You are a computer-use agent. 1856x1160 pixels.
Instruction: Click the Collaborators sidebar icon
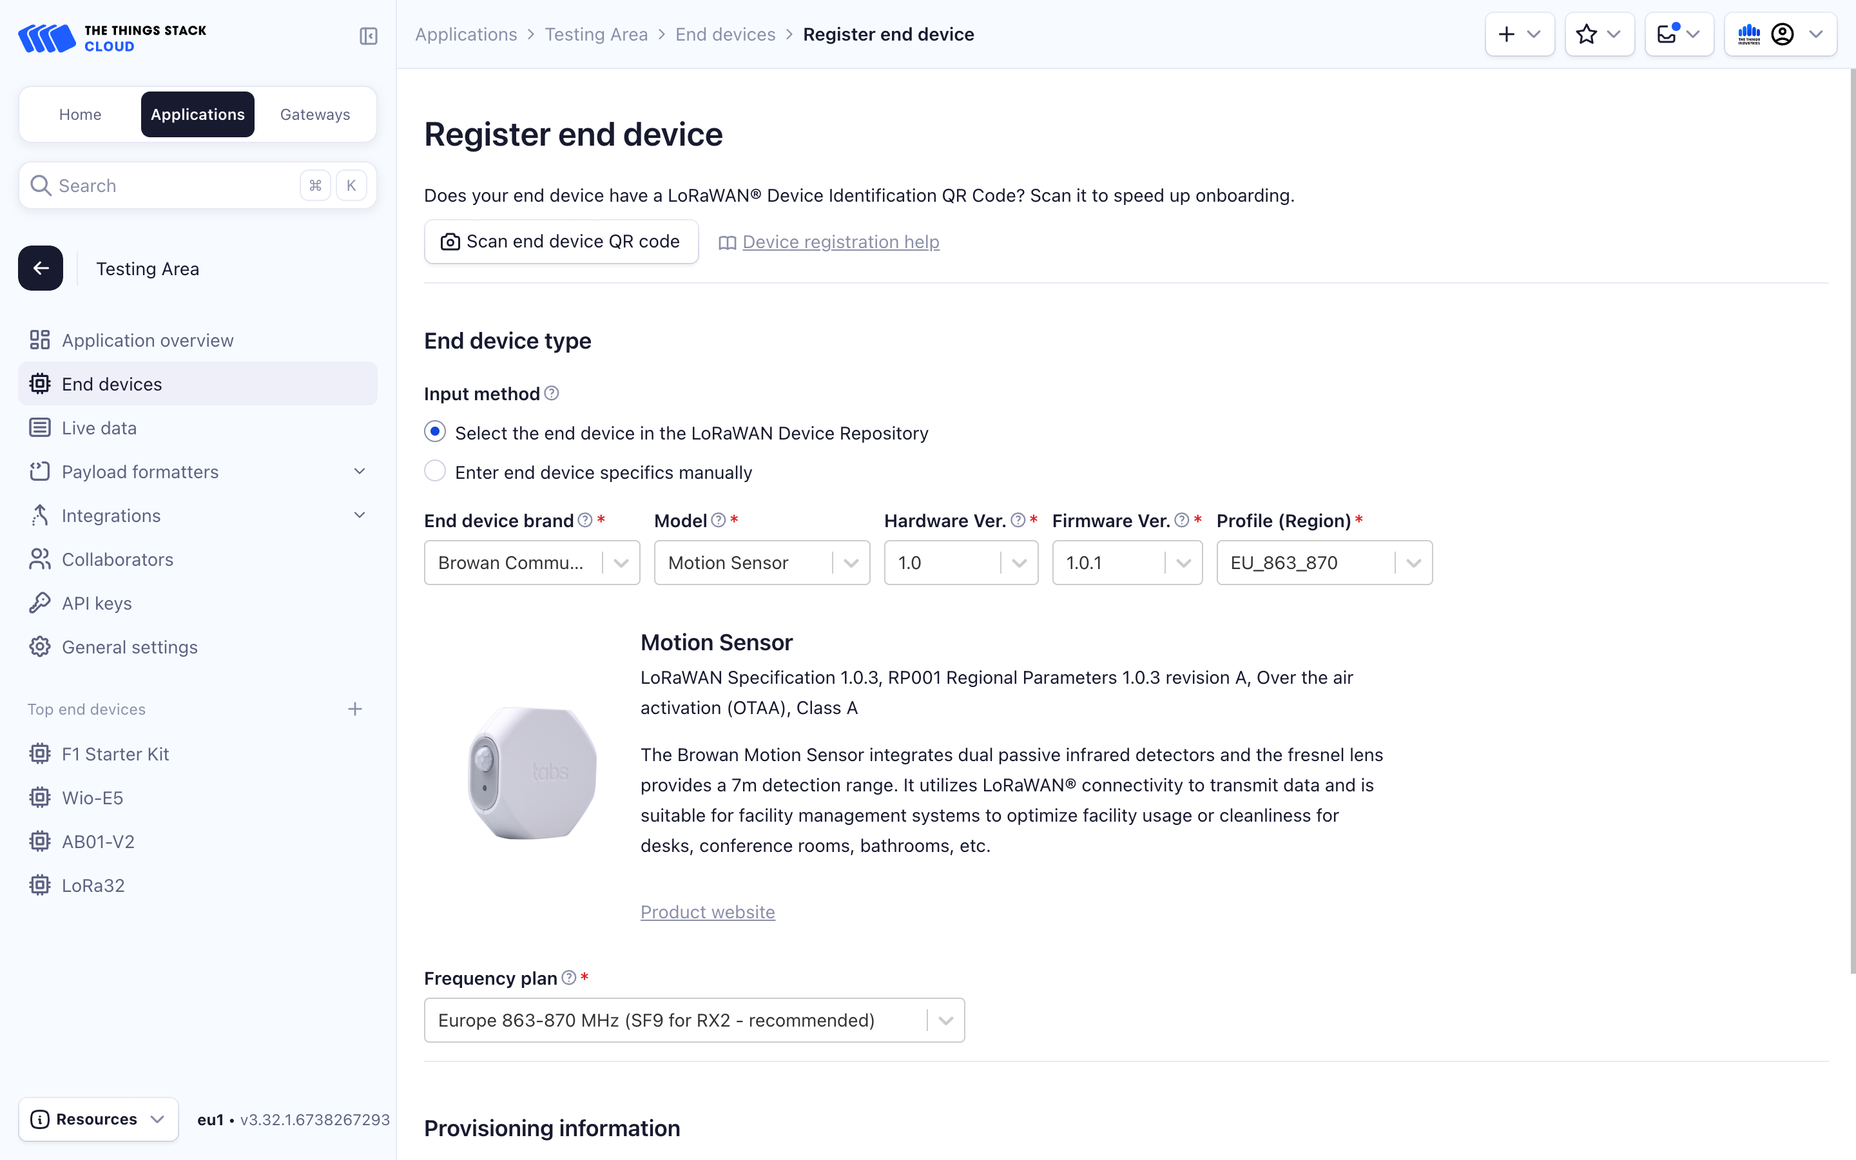pyautogui.click(x=39, y=559)
